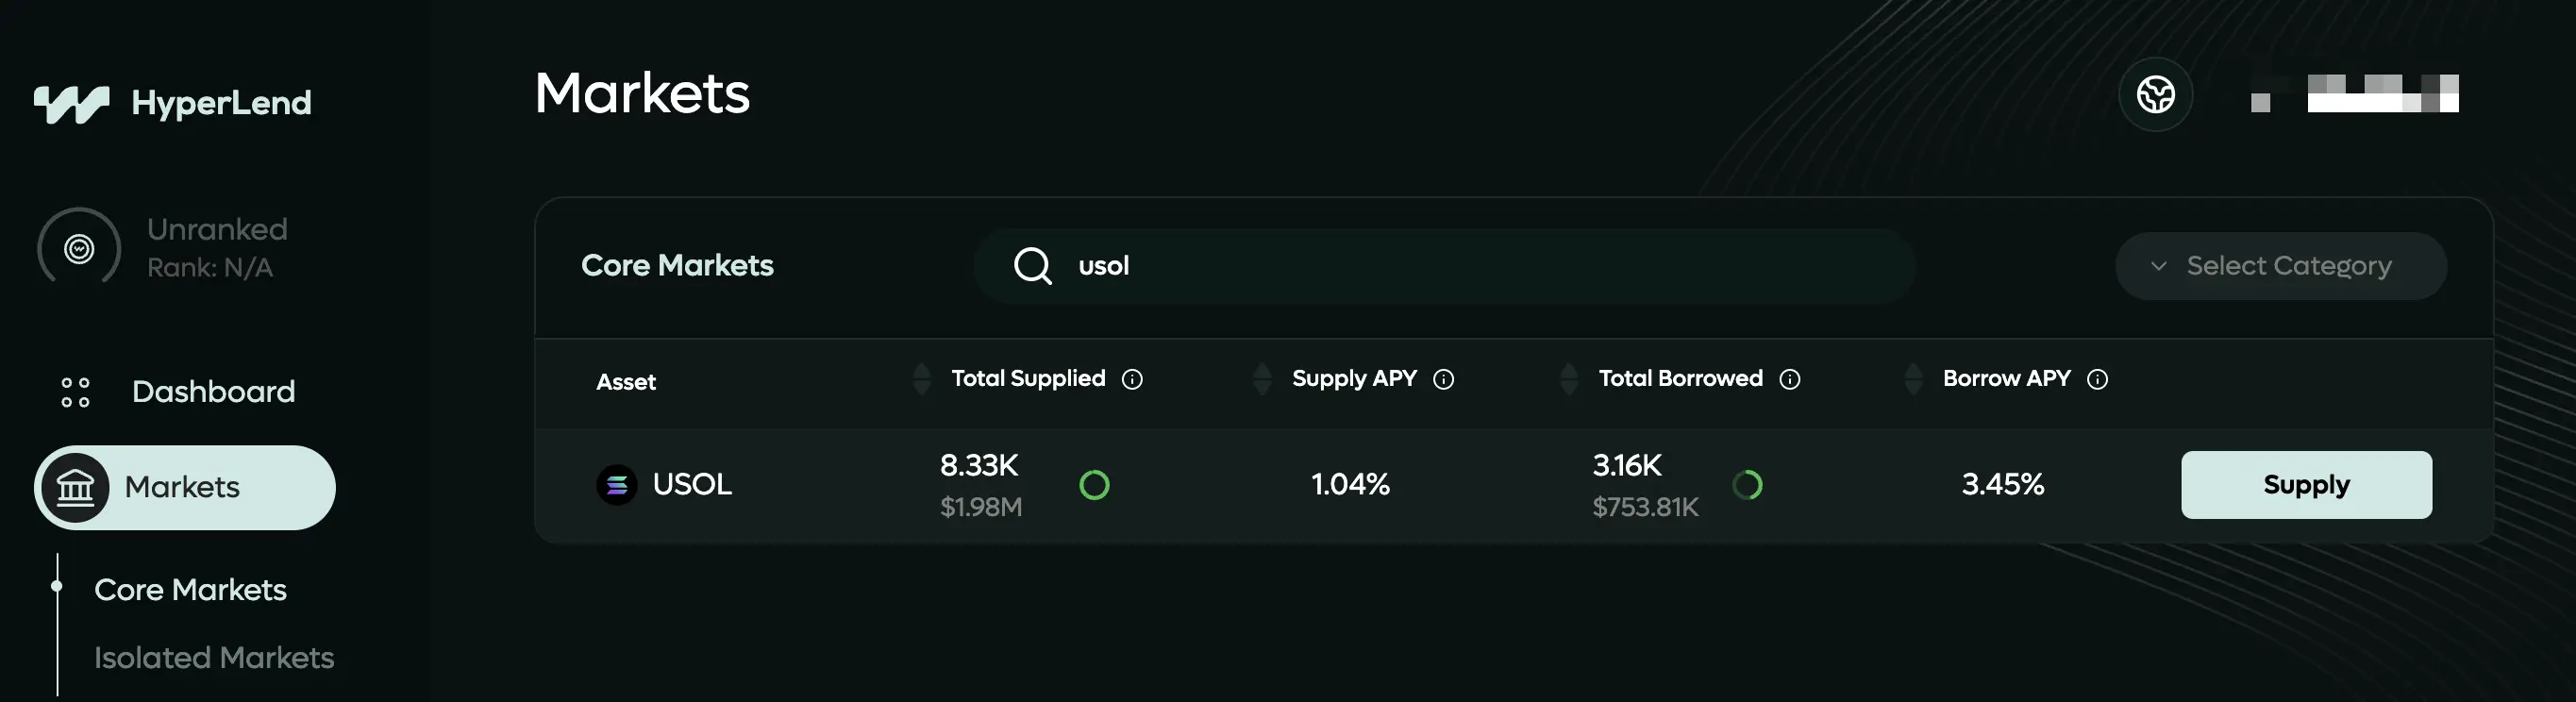The width and height of the screenshot is (2576, 702).
Task: Show the Total Supplied info tooltip icon
Action: [x=1132, y=379]
